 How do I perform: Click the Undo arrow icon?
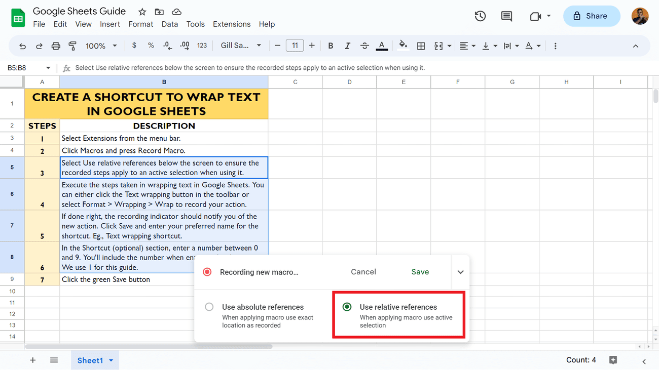tap(22, 46)
